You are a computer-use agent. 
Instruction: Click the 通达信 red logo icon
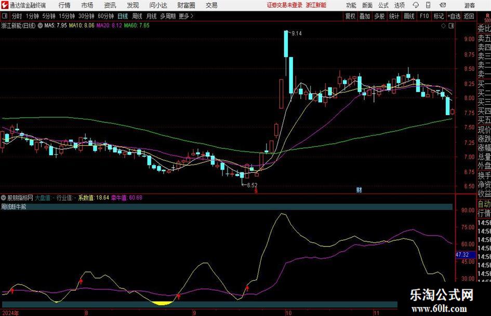(5, 5)
